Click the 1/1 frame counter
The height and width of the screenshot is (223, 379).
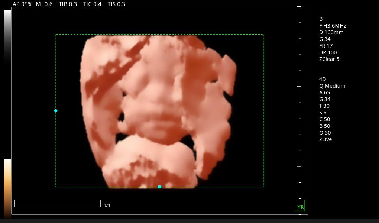pos(107,206)
